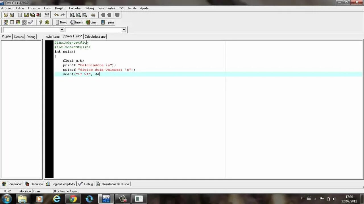
Task: Click the third magnifier search-again icon
Action: pyautogui.click(x=84, y=15)
